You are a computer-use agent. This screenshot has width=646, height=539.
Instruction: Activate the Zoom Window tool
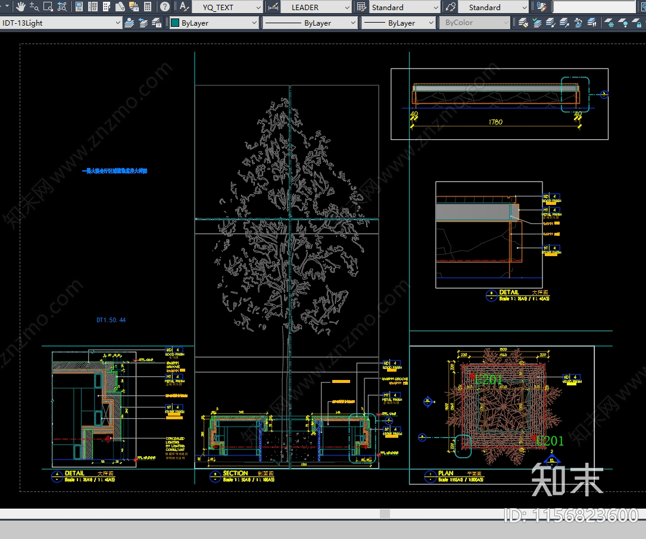coord(48,7)
